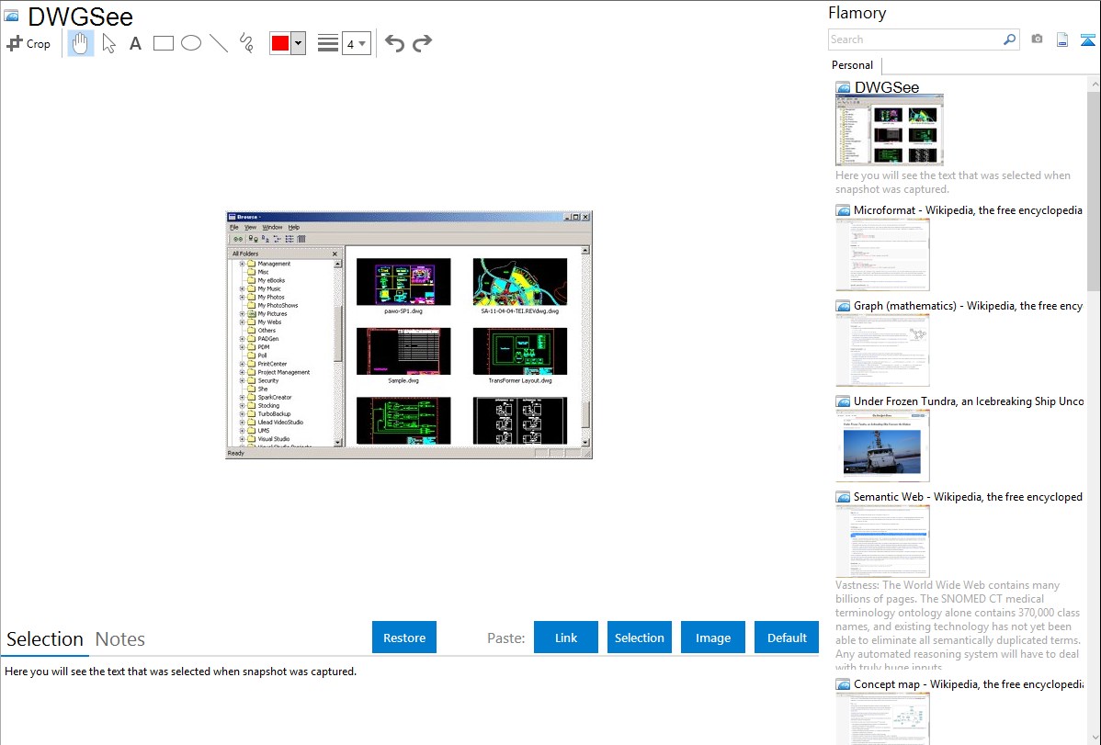Pick the rectangle shape tool
Viewport: 1101px width, 745px height.
[164, 43]
